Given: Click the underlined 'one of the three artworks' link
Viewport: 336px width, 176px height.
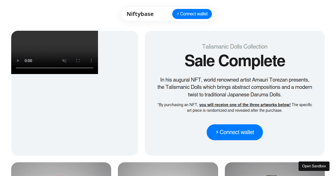Looking at the screenshot, I should (245, 104).
